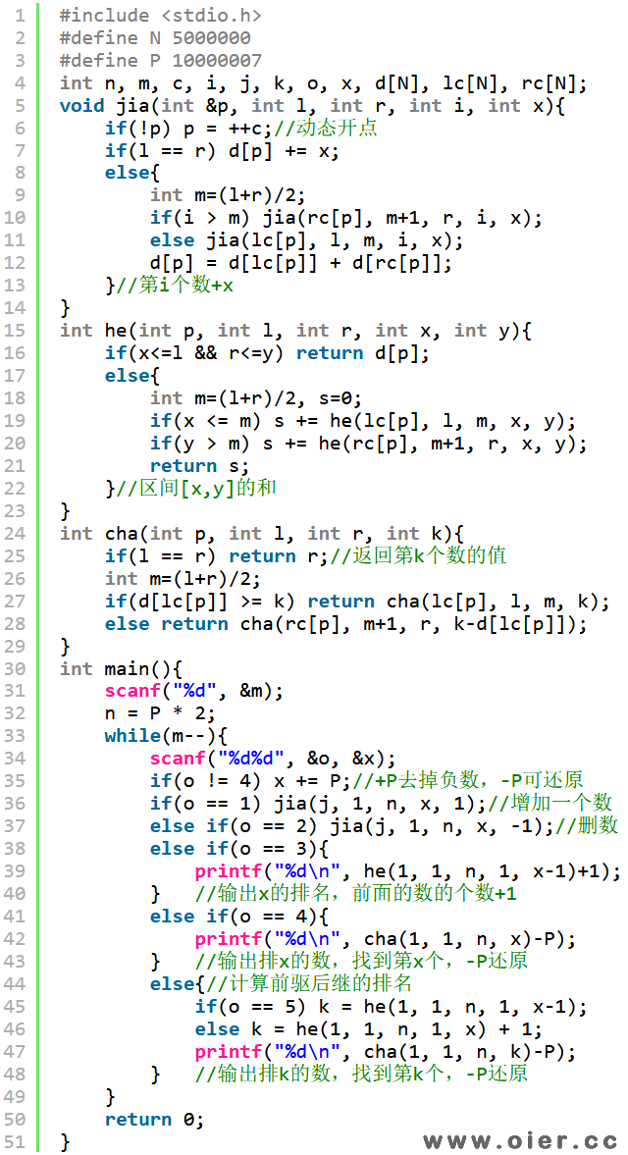Screen dimensions: 628x1155
Task: Click line number 14 in gutter
Action: (x=14, y=309)
